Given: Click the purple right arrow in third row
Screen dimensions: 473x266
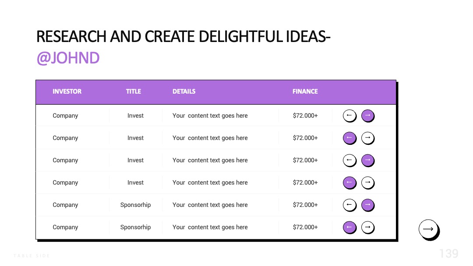Looking at the screenshot, I should [x=368, y=160].
